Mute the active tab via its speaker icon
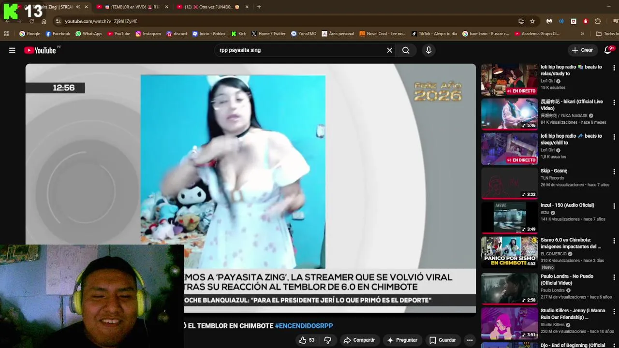This screenshot has height=348, width=619. [78, 7]
